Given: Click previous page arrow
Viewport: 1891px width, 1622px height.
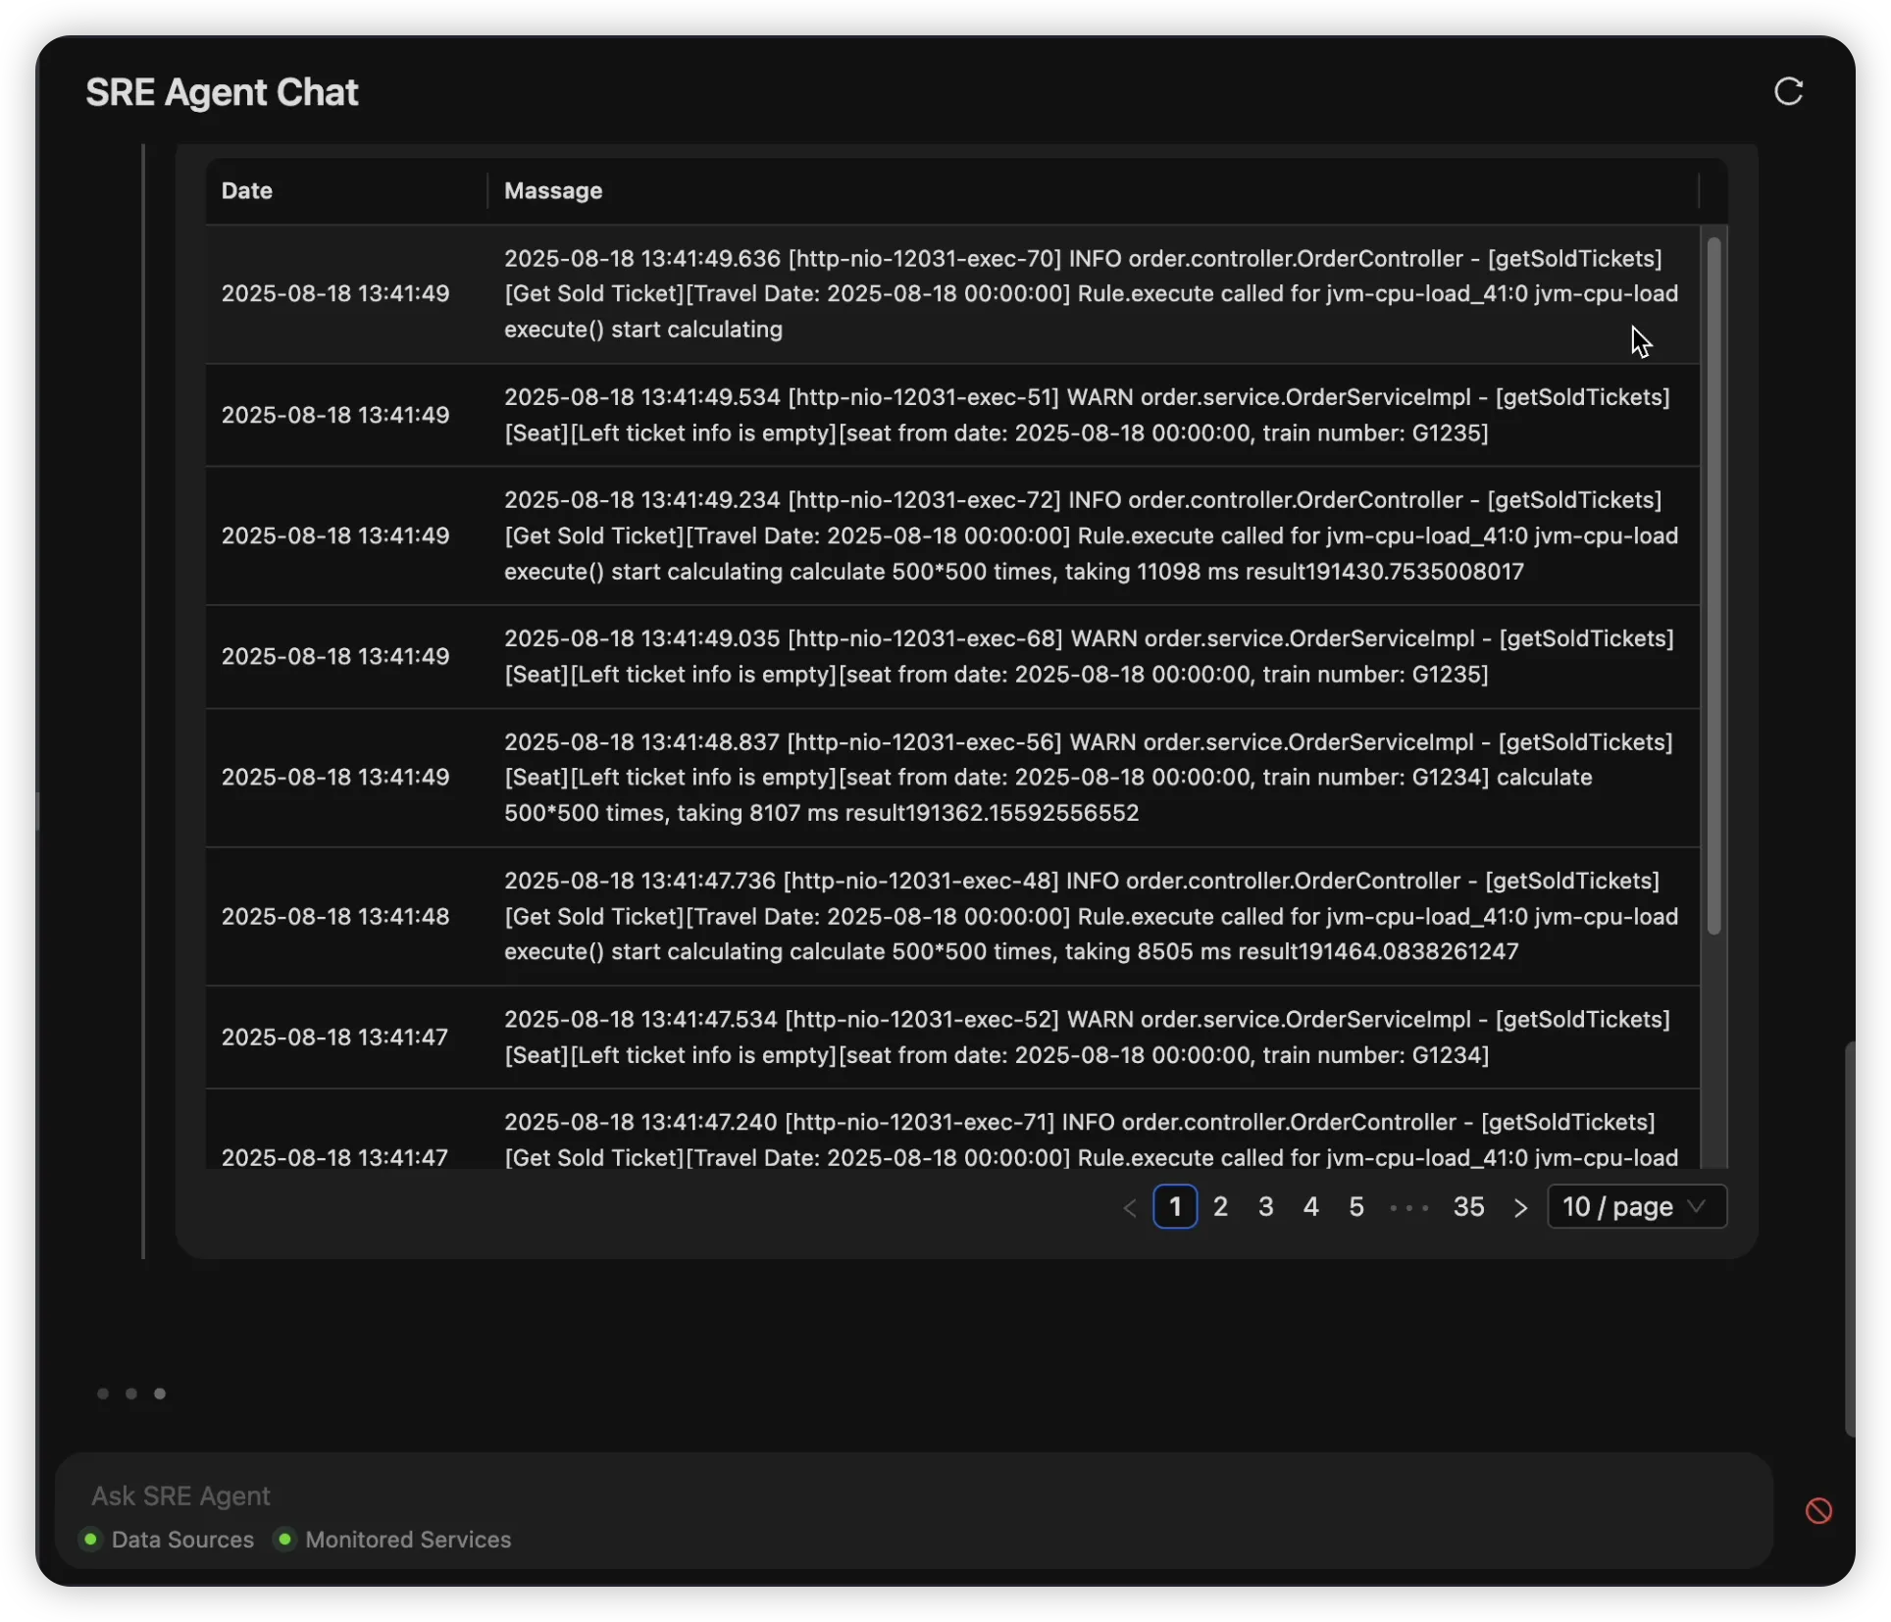Looking at the screenshot, I should pyautogui.click(x=1130, y=1207).
